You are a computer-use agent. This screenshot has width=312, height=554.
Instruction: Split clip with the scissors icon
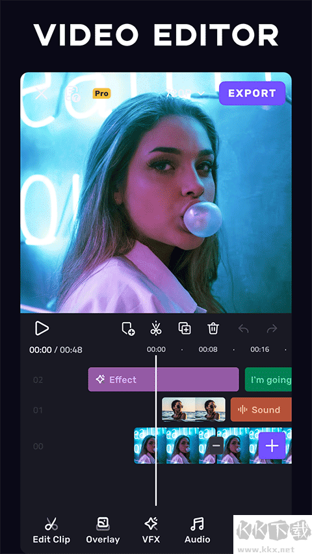tap(155, 329)
